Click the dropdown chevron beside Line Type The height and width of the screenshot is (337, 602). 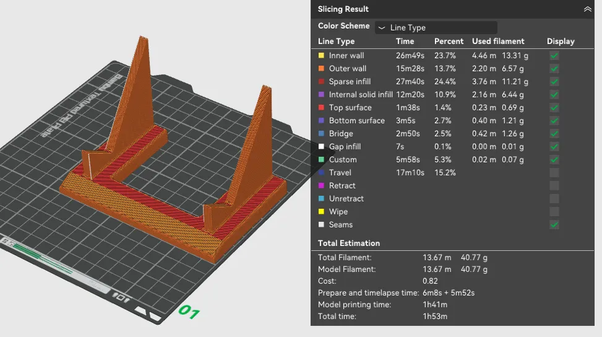point(382,28)
